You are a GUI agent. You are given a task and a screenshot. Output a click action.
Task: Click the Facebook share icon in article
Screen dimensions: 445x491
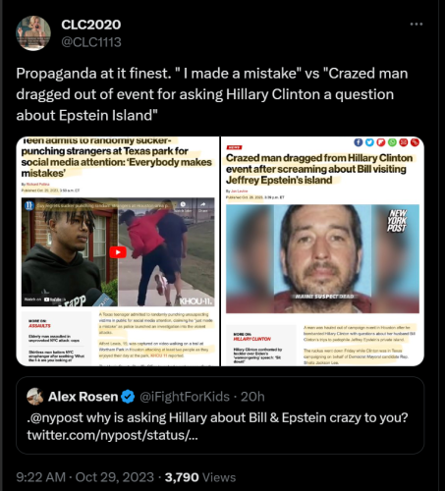pos(359,142)
